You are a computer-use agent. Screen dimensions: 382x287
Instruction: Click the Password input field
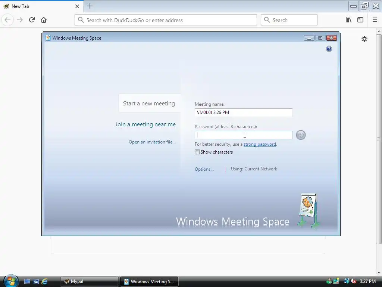point(244,135)
